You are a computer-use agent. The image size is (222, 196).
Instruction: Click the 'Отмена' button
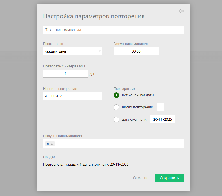pos(140,178)
